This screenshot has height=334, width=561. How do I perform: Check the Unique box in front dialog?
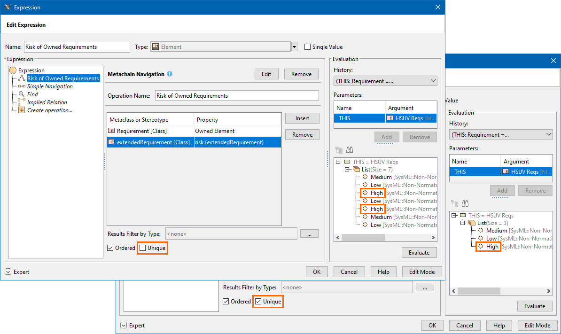pos(143,248)
